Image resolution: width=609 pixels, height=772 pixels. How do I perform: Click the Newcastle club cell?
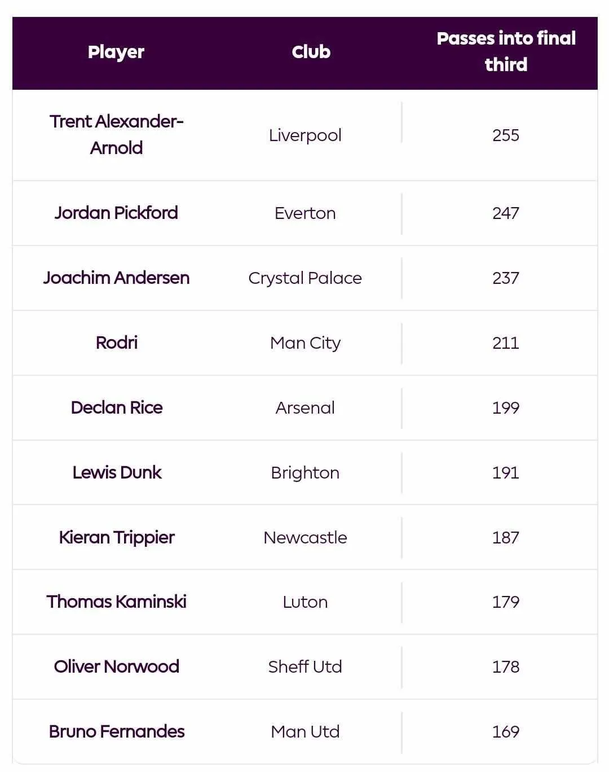click(305, 538)
